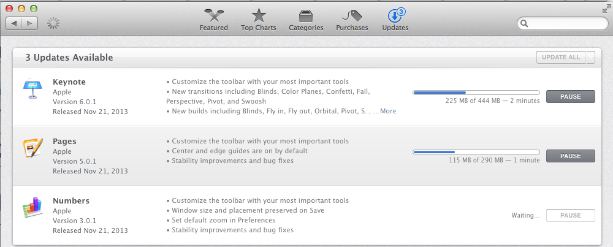The height and width of the screenshot is (247, 613).
Task: Click the Keynote download progress bar
Action: [476, 93]
